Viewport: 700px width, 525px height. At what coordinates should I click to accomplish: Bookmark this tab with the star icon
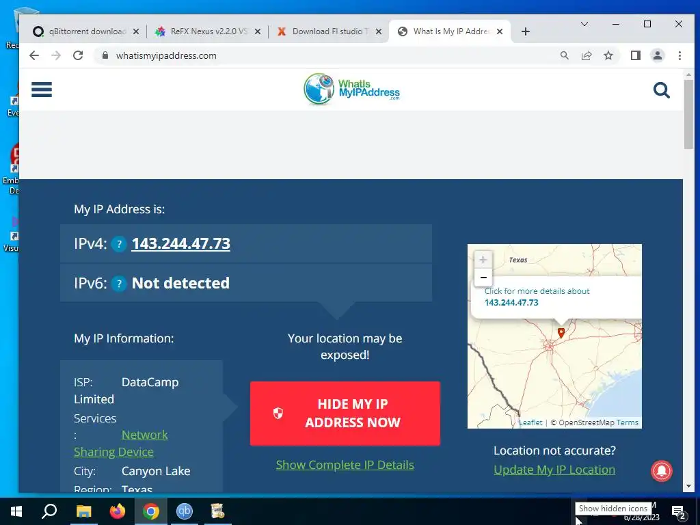[x=608, y=55]
